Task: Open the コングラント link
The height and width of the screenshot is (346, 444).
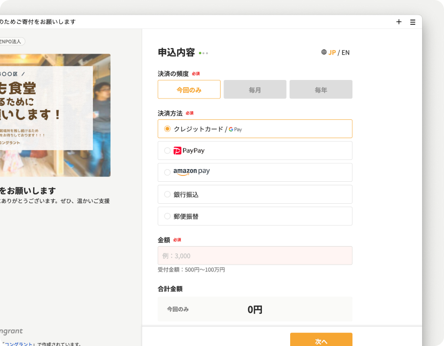Action: tap(18, 344)
